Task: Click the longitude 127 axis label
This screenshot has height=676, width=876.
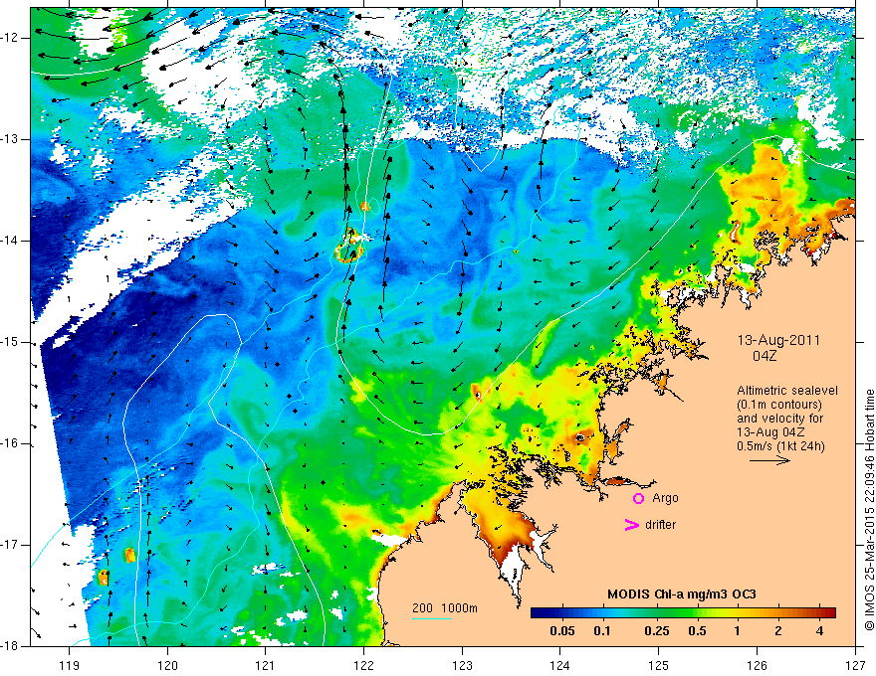Action: [x=855, y=666]
